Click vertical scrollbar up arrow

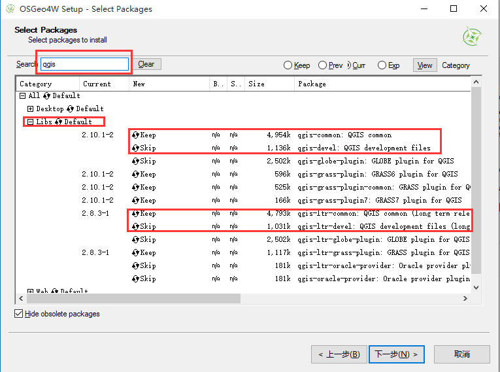click(x=476, y=82)
